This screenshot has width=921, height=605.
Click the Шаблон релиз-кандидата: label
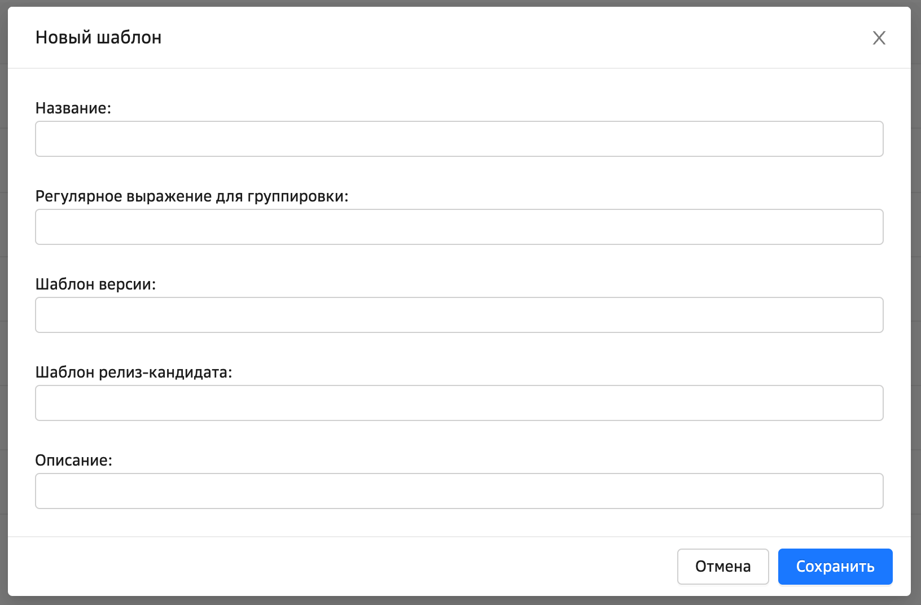coord(134,372)
